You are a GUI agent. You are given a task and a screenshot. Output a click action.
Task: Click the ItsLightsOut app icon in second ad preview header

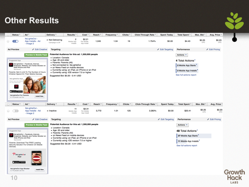click(11, 135)
